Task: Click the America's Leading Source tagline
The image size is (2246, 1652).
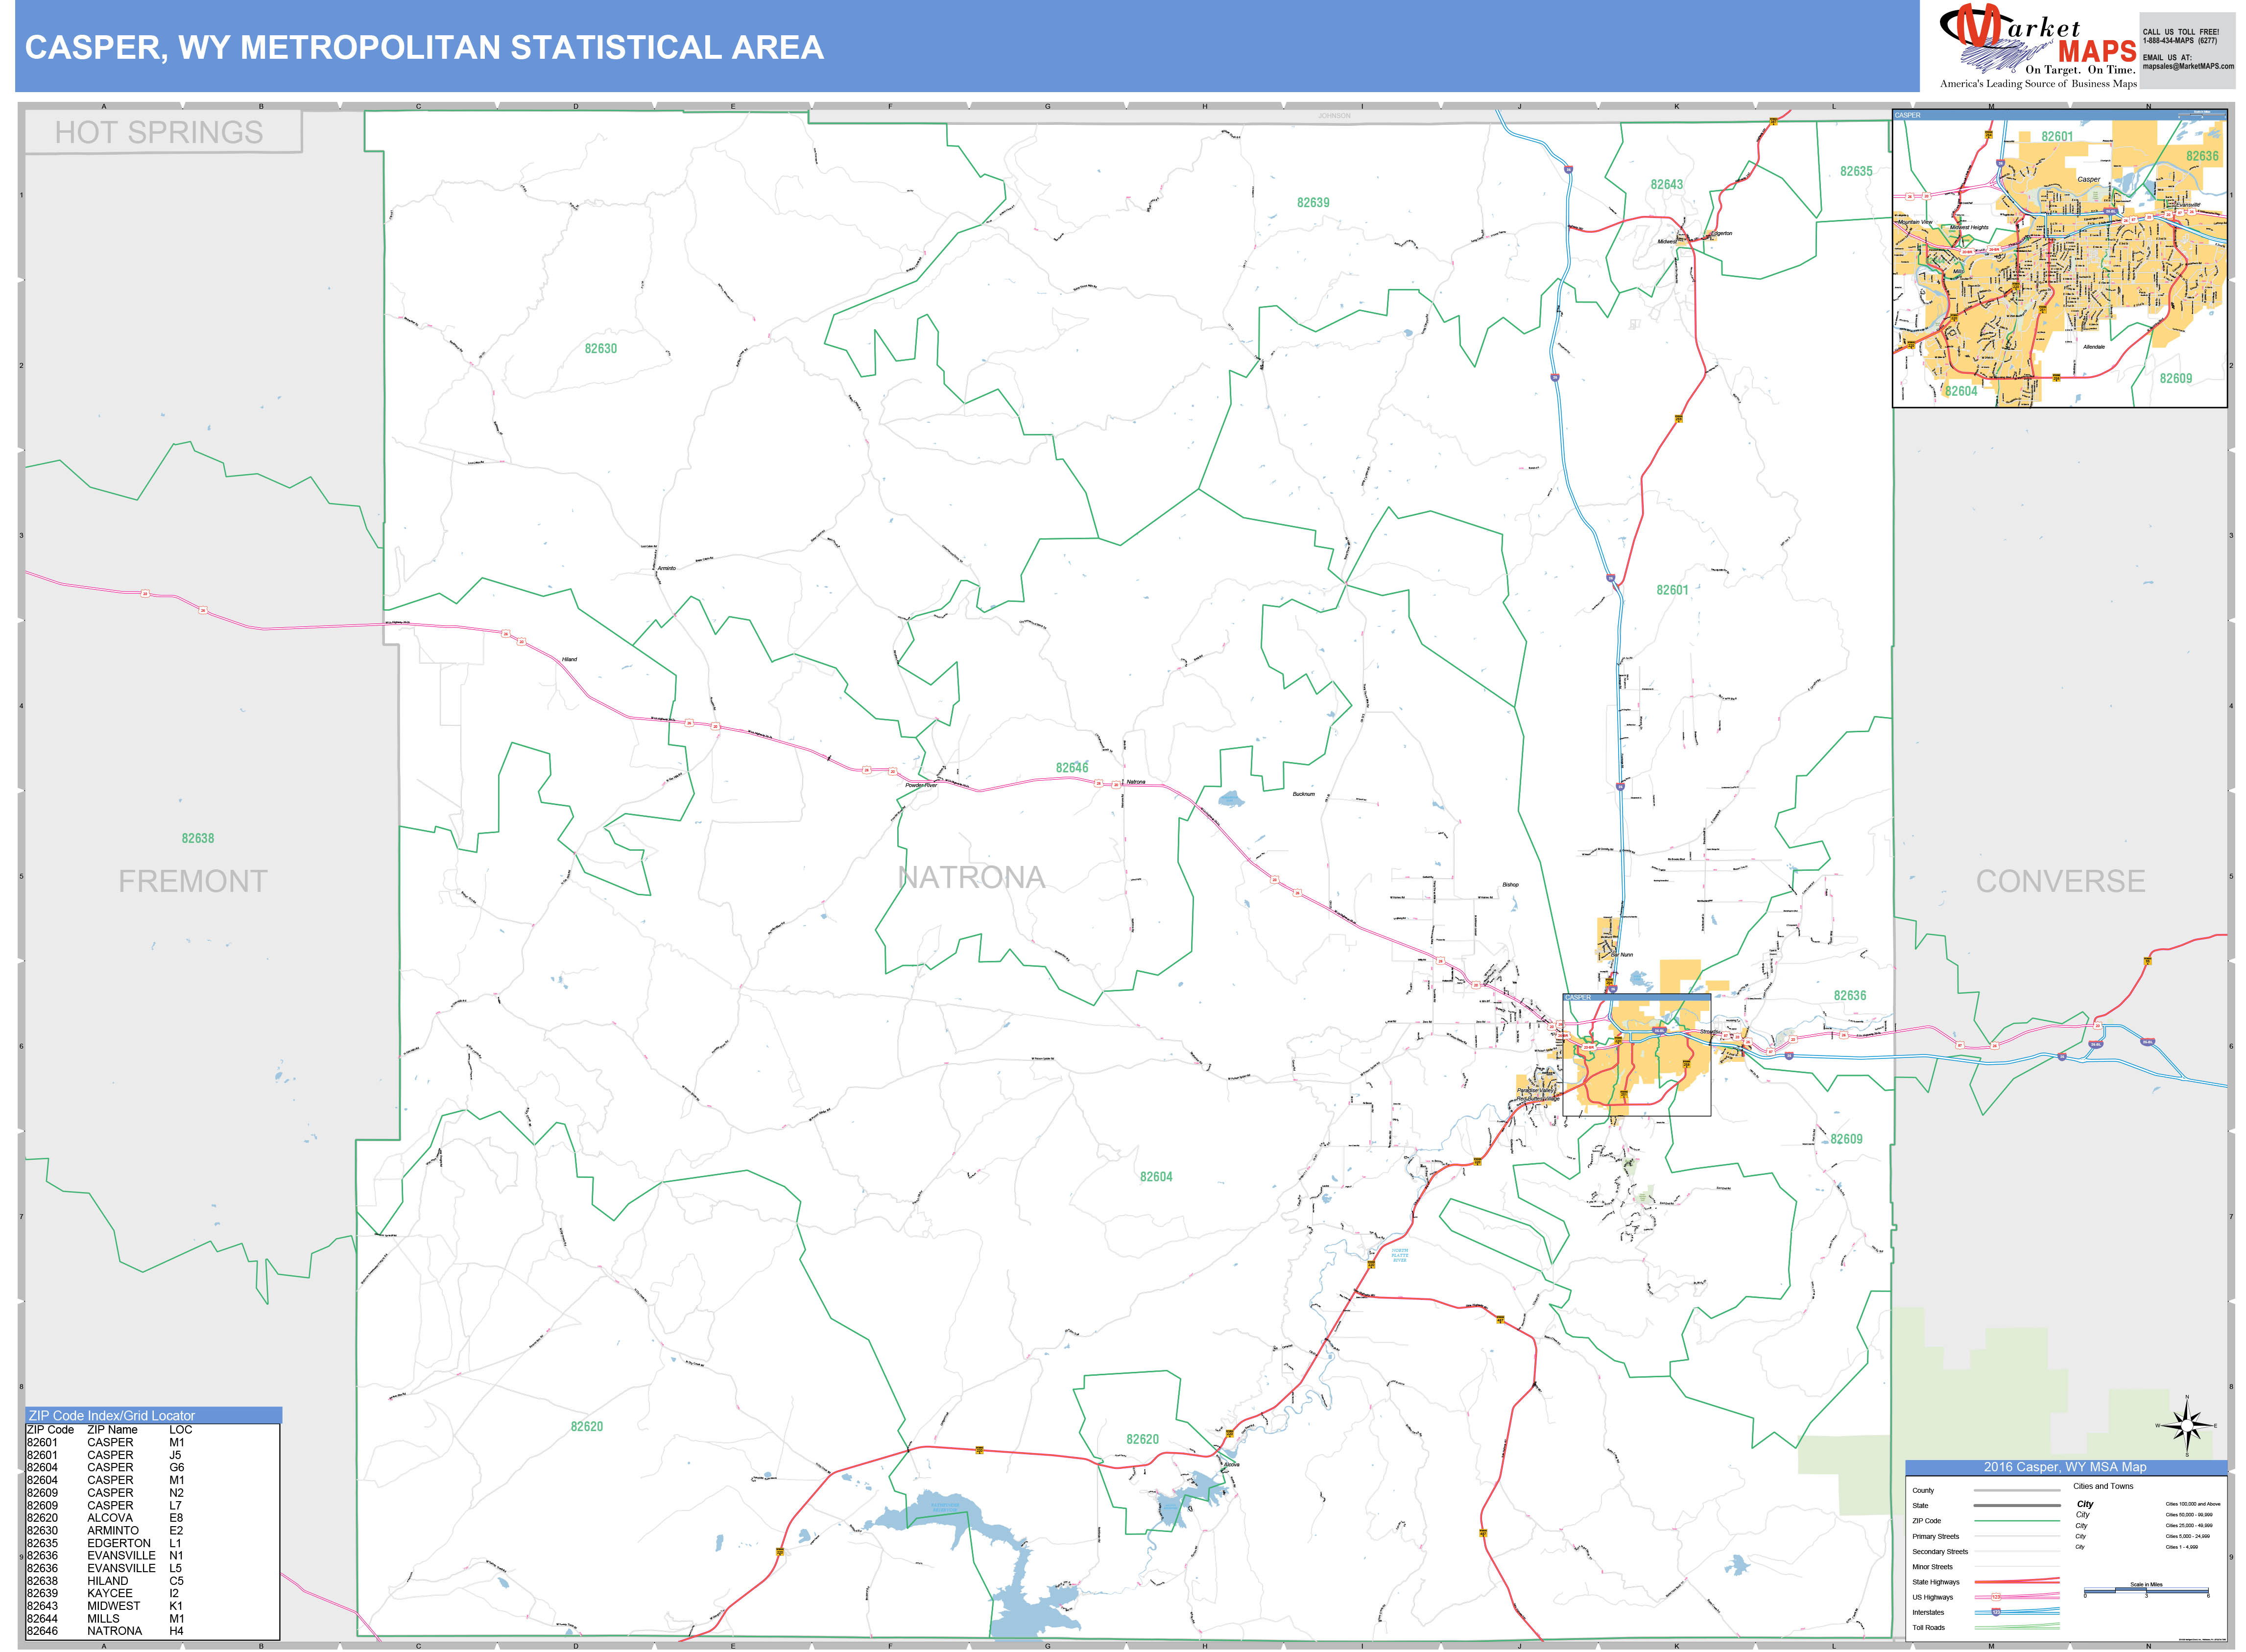Action: (2038, 84)
